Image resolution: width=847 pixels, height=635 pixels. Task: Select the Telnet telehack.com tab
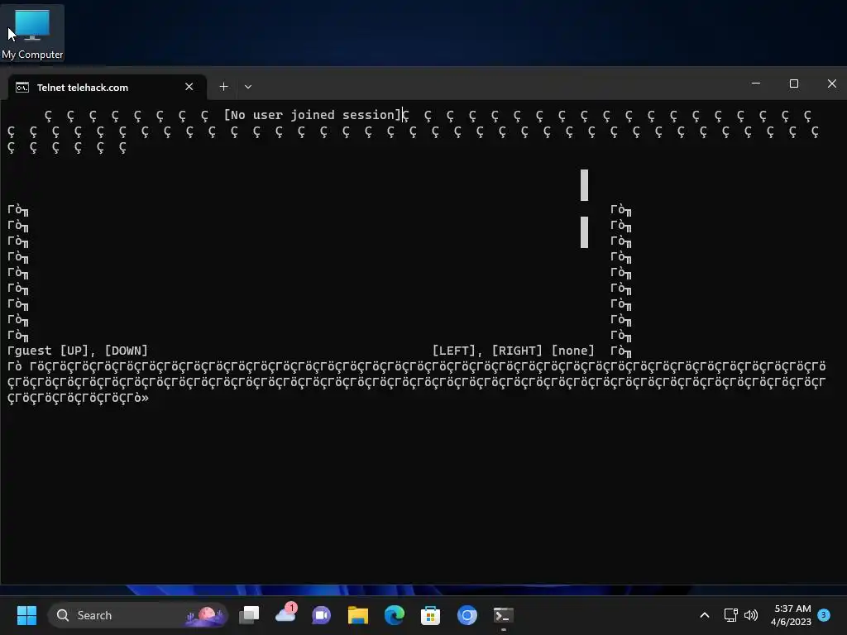(x=108, y=87)
